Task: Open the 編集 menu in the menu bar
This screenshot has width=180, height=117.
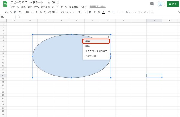Action: [23, 7]
